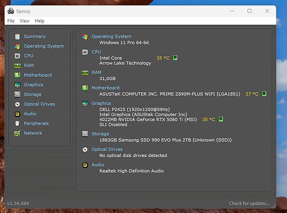
Task: Select Operating System in the sidebar
Action: (x=44, y=46)
